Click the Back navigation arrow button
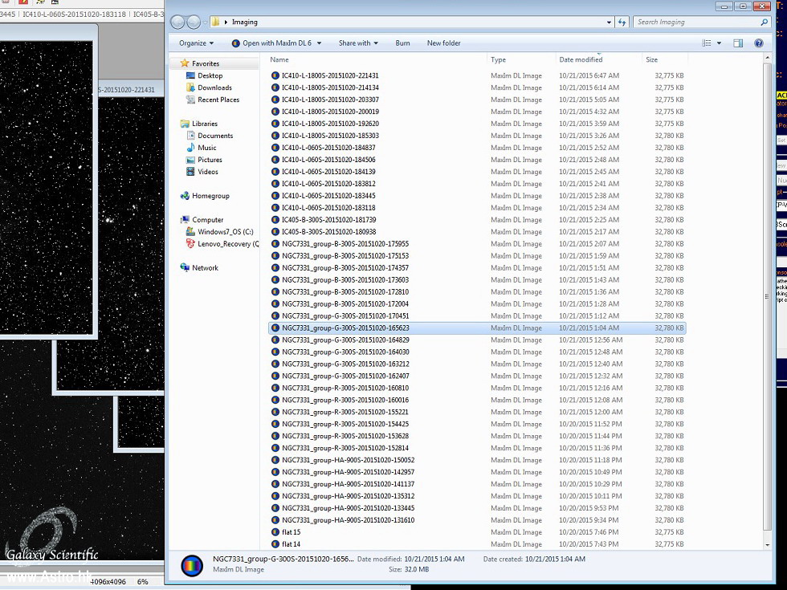 178,22
